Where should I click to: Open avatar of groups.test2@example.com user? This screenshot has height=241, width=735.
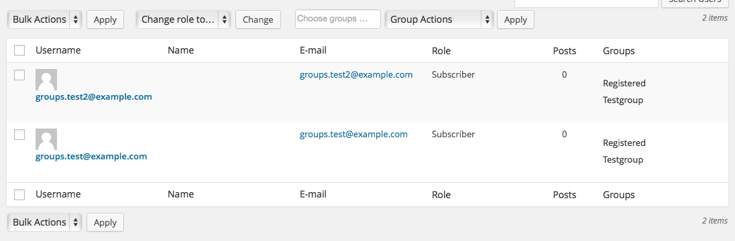pyautogui.click(x=46, y=80)
